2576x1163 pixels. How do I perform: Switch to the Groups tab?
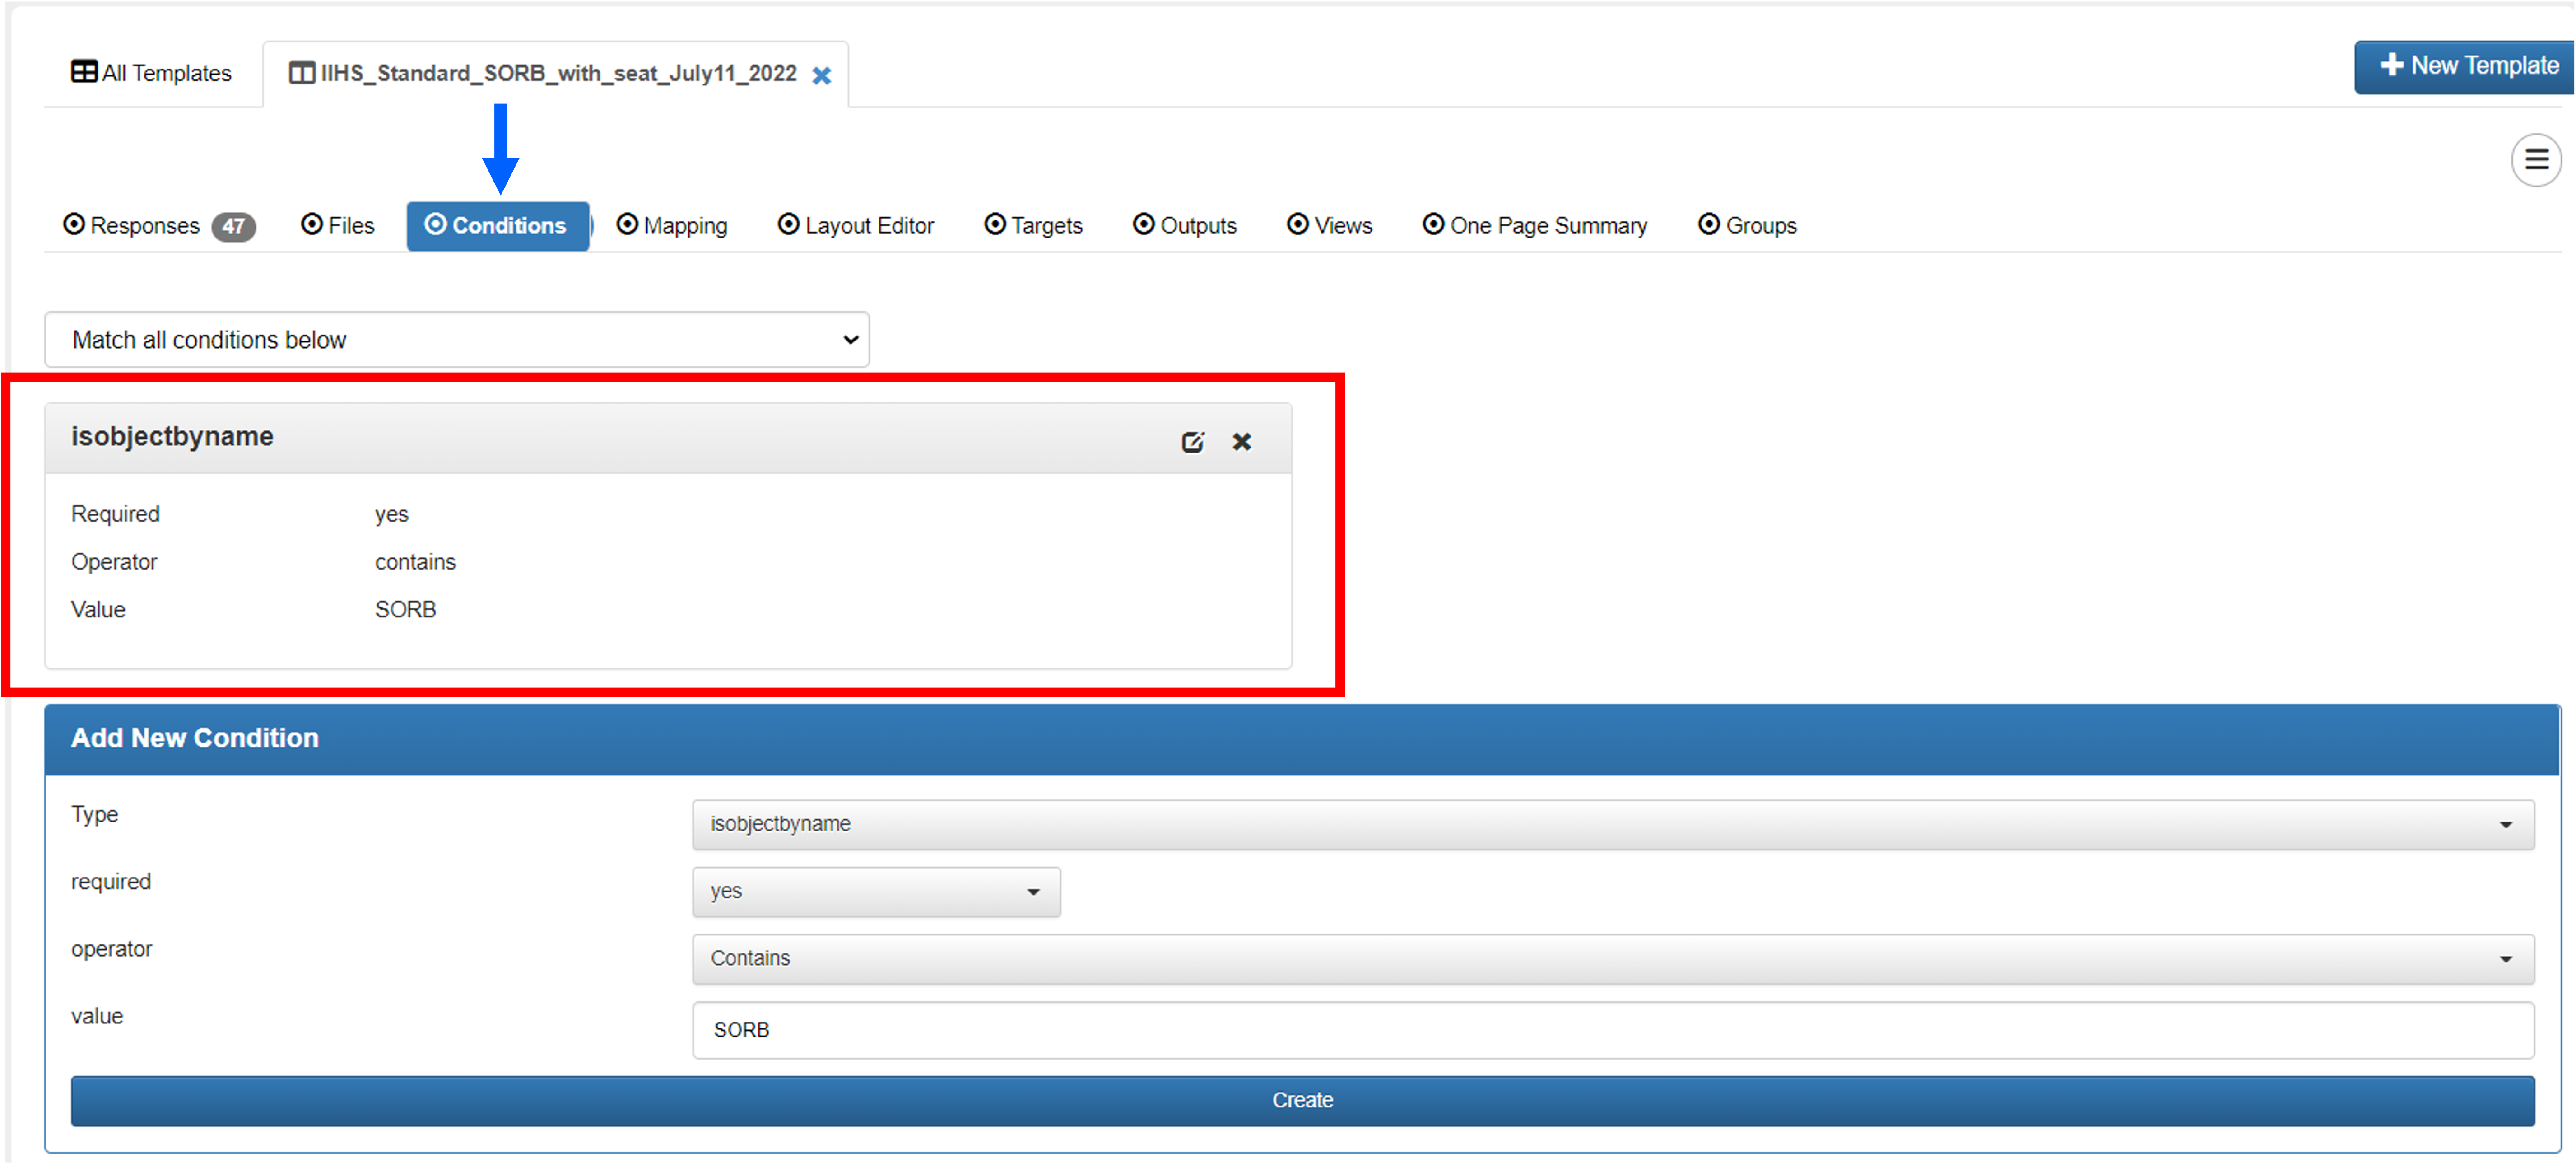[x=1747, y=225]
